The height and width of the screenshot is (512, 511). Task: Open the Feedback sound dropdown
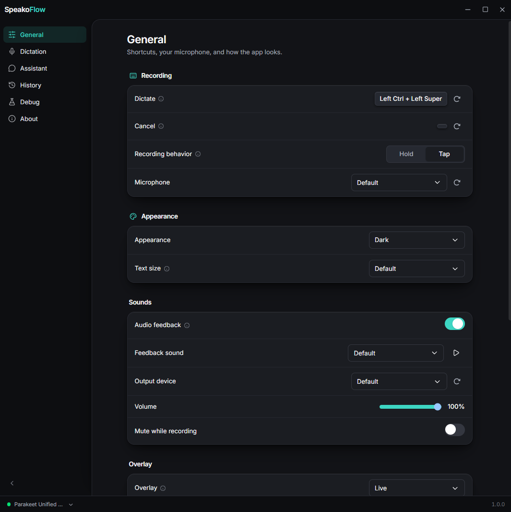(x=395, y=353)
